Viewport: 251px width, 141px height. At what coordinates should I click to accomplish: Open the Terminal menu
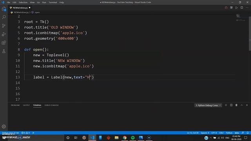coord(53,2)
